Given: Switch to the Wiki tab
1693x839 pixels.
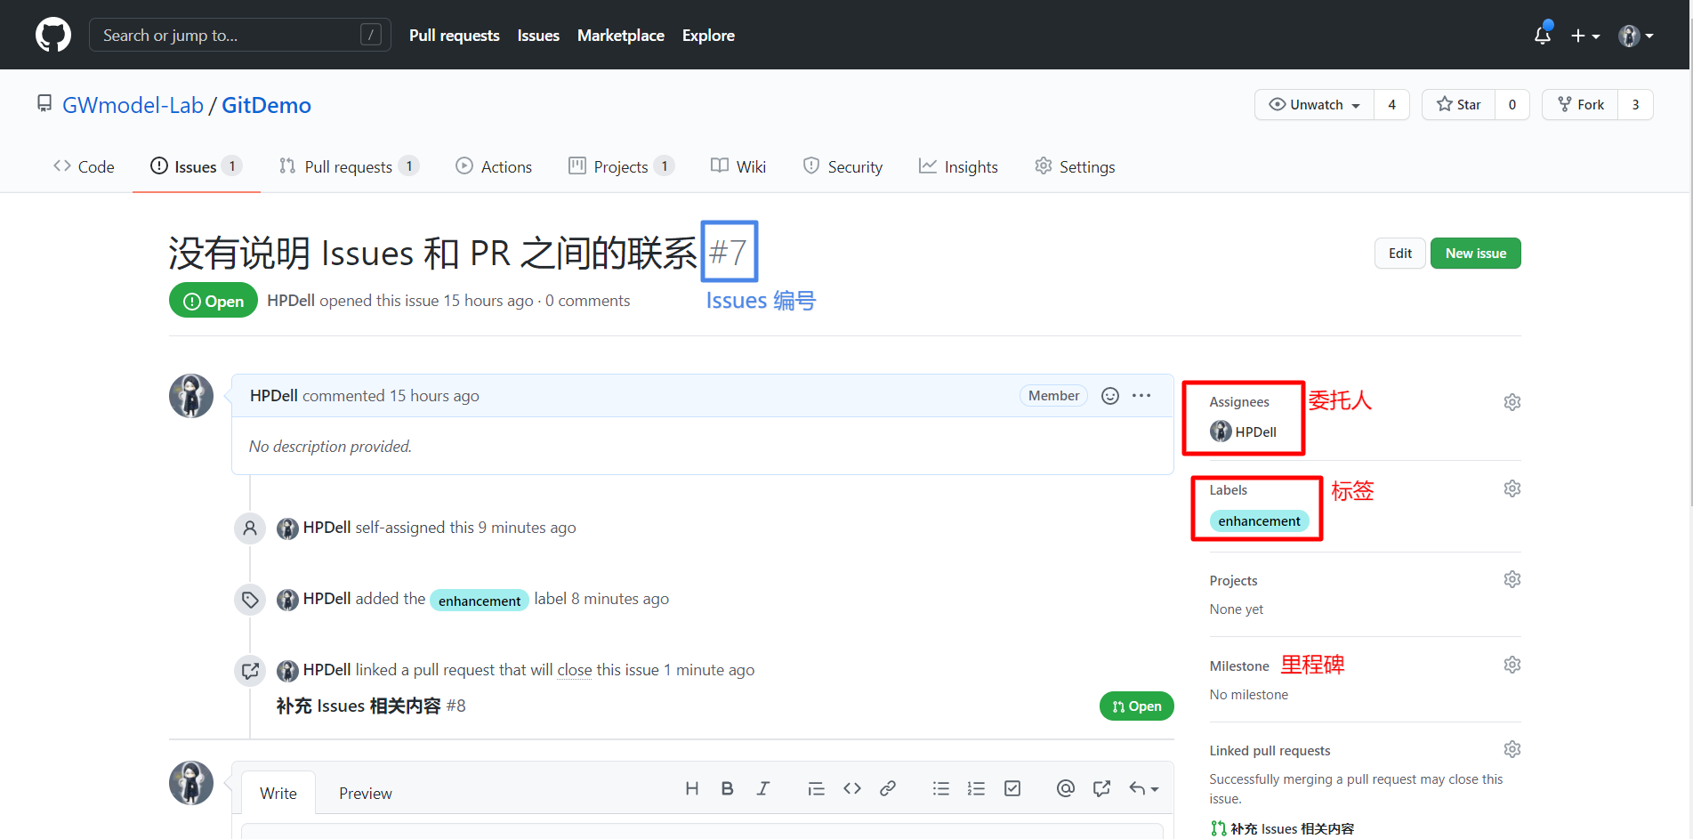Looking at the screenshot, I should click(738, 166).
